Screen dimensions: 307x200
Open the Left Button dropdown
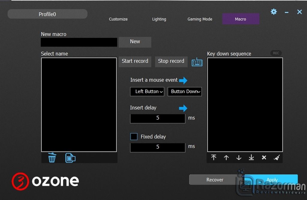tap(147, 92)
